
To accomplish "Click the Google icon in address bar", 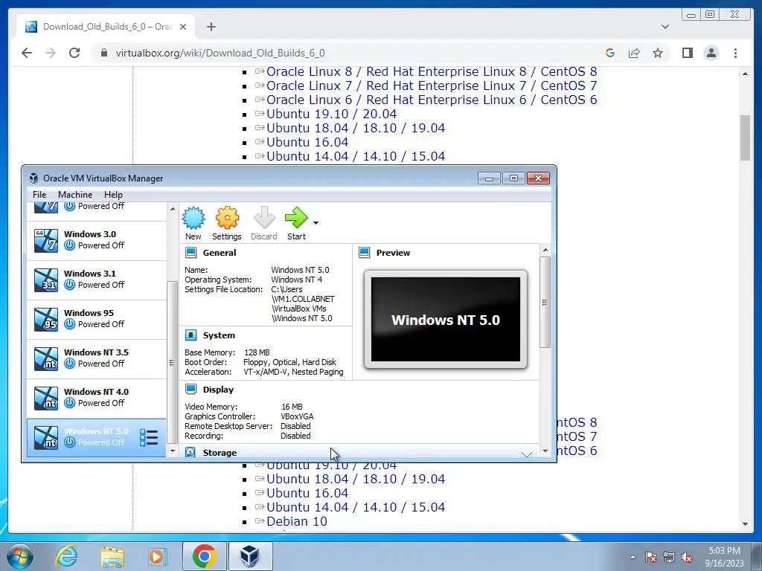I will 610,53.
